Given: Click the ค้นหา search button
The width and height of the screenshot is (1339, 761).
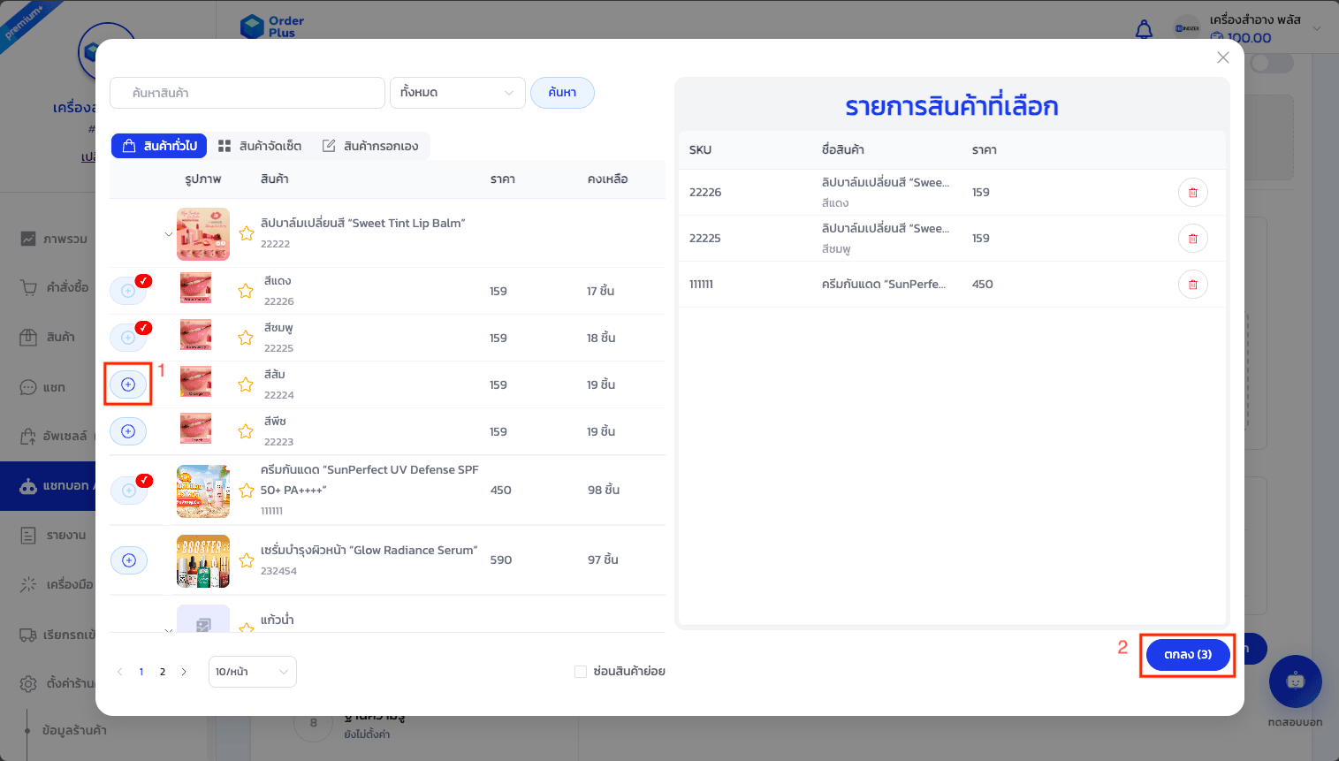Looking at the screenshot, I should click(562, 93).
